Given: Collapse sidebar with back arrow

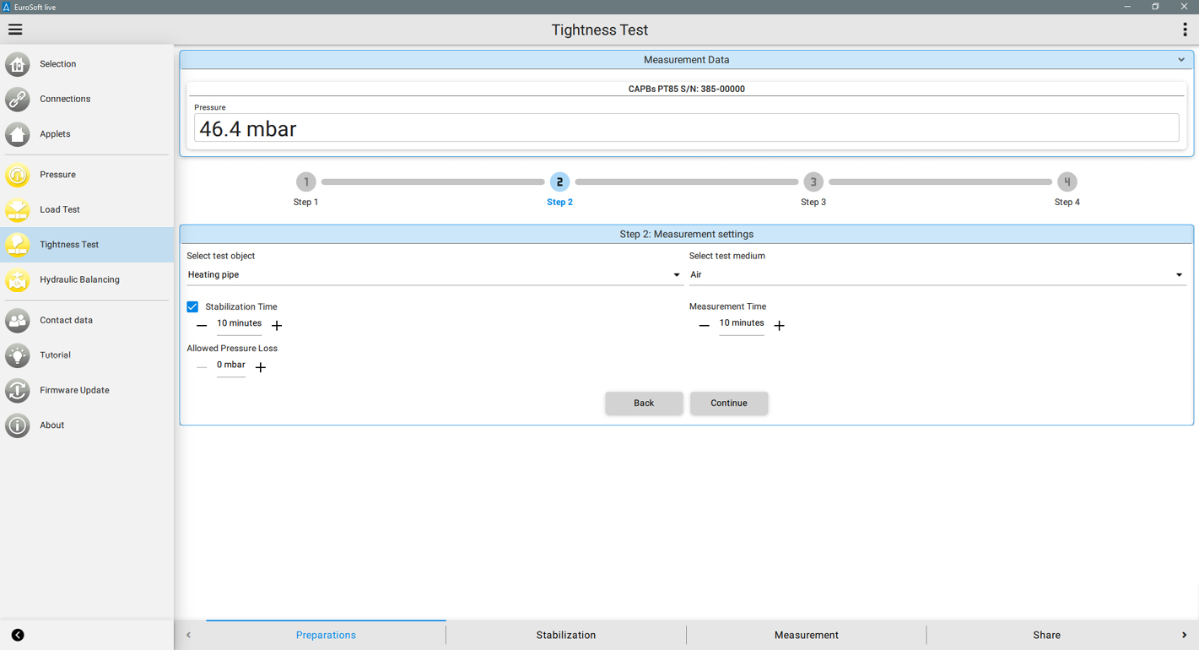Looking at the screenshot, I should (18, 635).
